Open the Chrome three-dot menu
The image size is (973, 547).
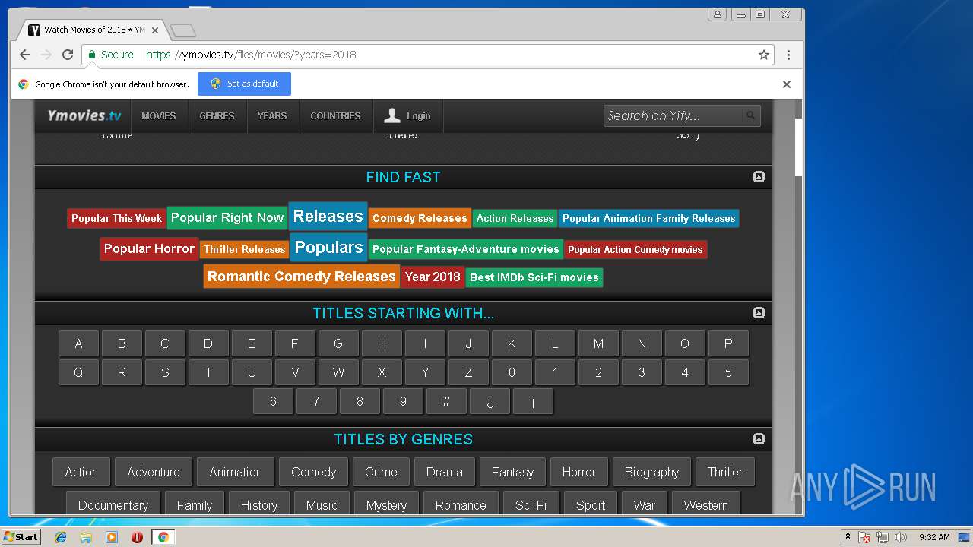click(788, 55)
